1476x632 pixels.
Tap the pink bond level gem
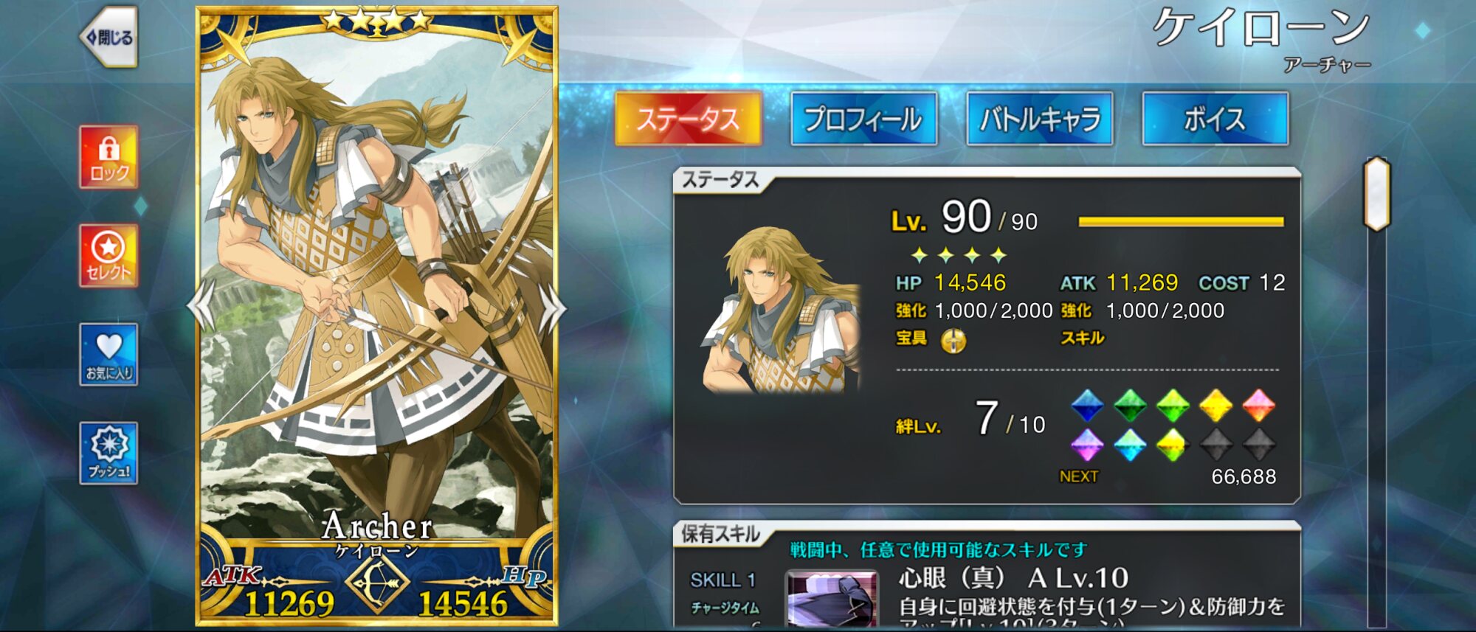1259,406
